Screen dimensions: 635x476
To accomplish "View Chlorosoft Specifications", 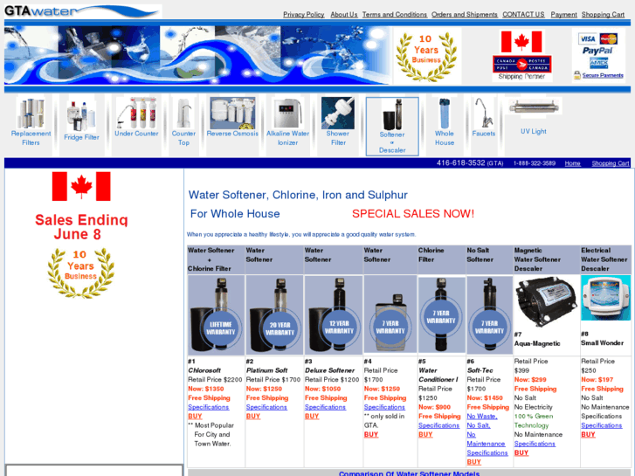I will (208, 407).
